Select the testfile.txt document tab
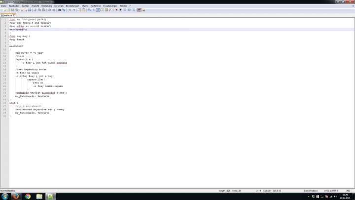The width and height of the screenshot is (355, 200). coord(8,15)
